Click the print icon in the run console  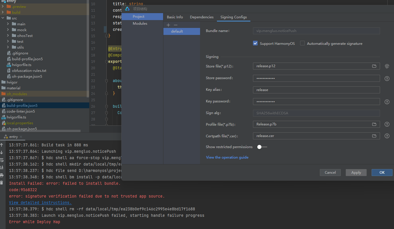point(1,175)
